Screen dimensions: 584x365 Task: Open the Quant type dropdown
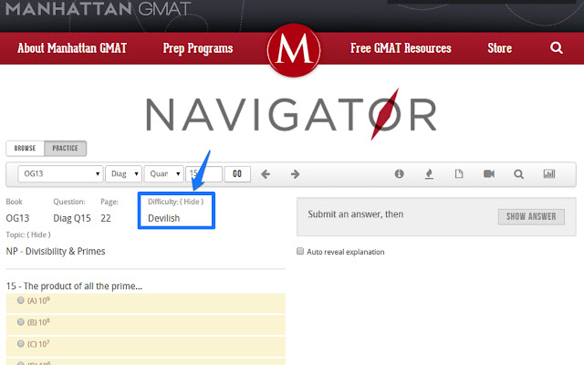(x=164, y=174)
